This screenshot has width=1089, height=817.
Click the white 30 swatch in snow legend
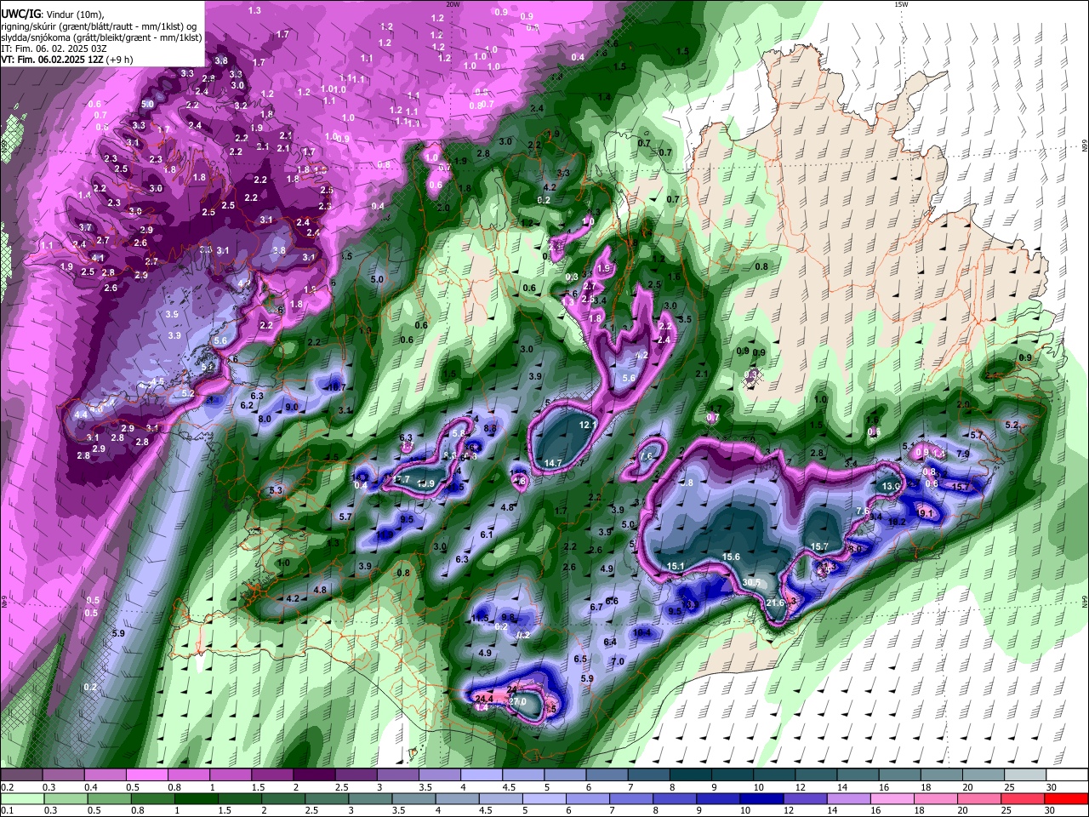pos(1065,775)
